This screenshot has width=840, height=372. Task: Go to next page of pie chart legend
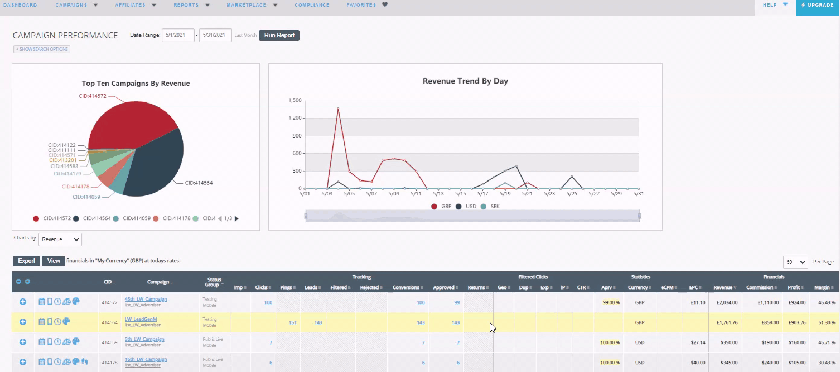[x=236, y=219]
